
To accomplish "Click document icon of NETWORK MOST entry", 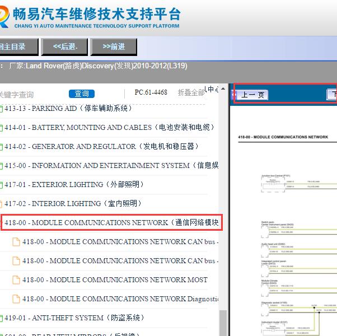I will pyautogui.click(x=16, y=280).
